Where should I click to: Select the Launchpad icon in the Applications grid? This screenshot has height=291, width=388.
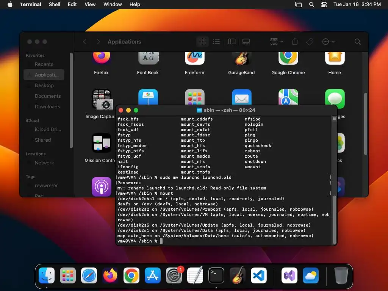tap(194, 97)
